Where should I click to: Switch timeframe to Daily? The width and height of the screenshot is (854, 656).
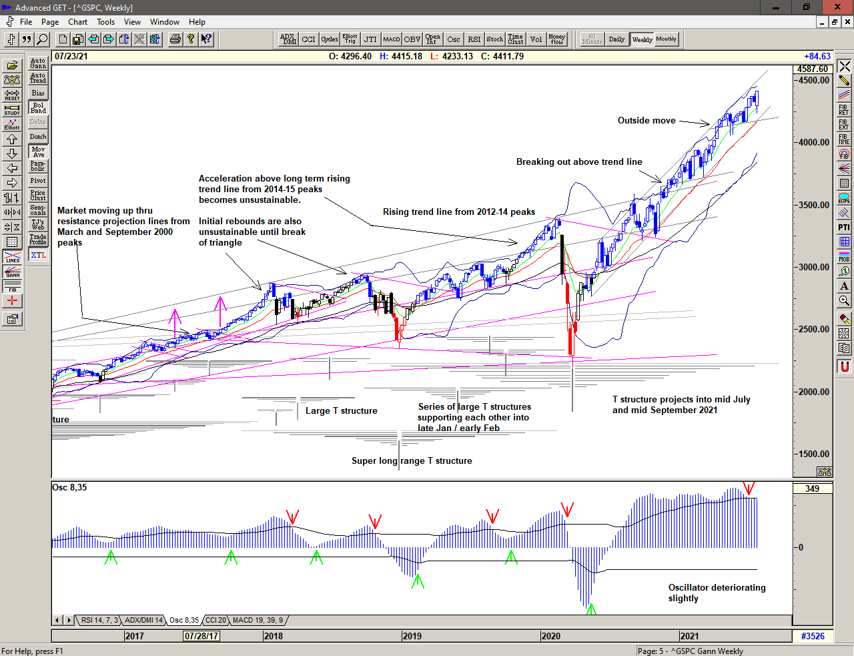coord(616,39)
